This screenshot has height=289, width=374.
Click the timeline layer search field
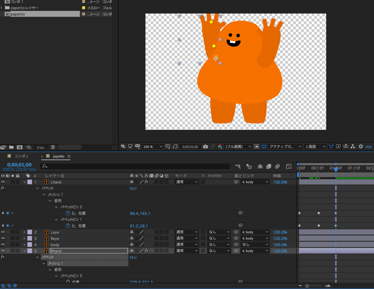click(136, 167)
